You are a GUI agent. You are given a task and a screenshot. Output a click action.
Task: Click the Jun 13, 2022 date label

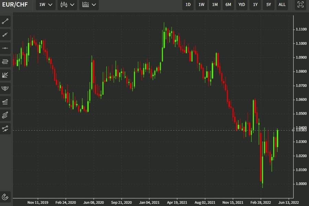point(288,203)
